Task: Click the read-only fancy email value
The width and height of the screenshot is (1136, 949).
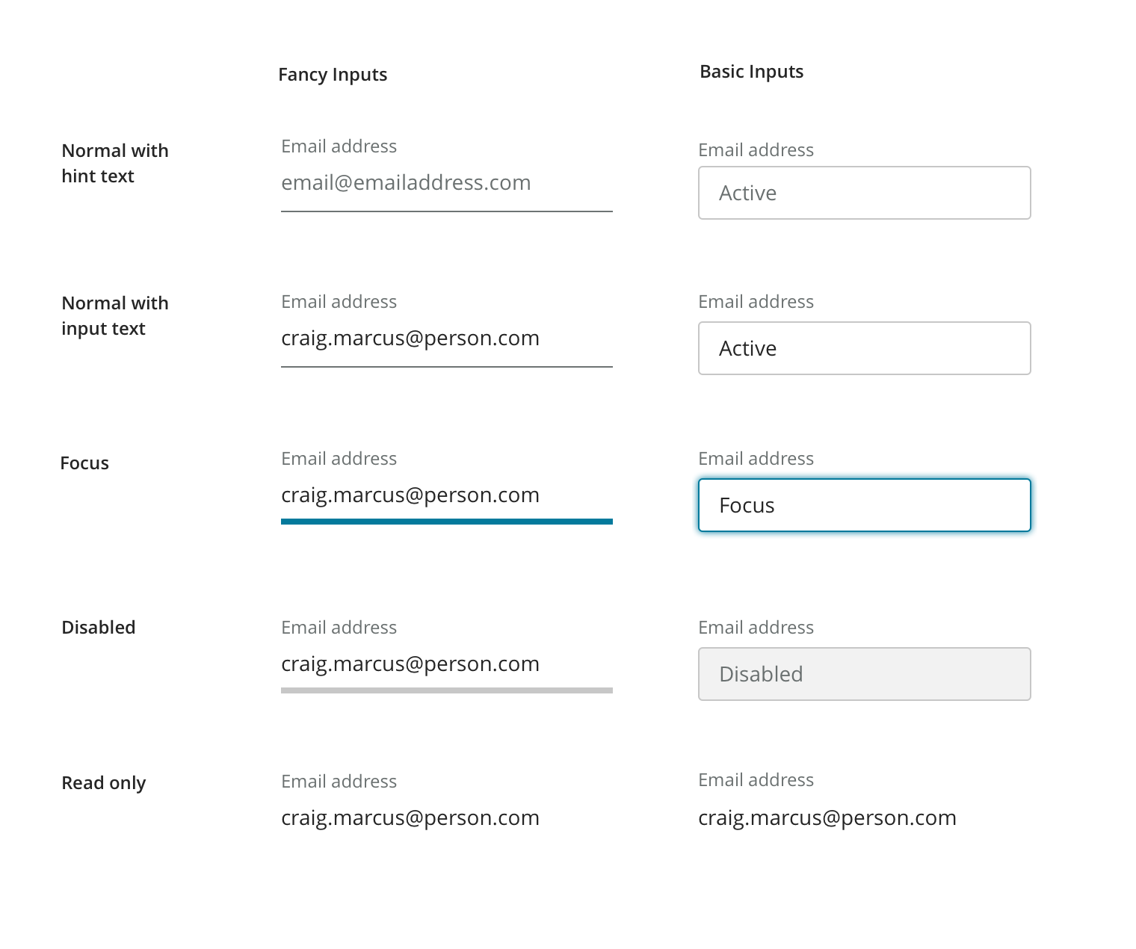Action: click(x=410, y=817)
